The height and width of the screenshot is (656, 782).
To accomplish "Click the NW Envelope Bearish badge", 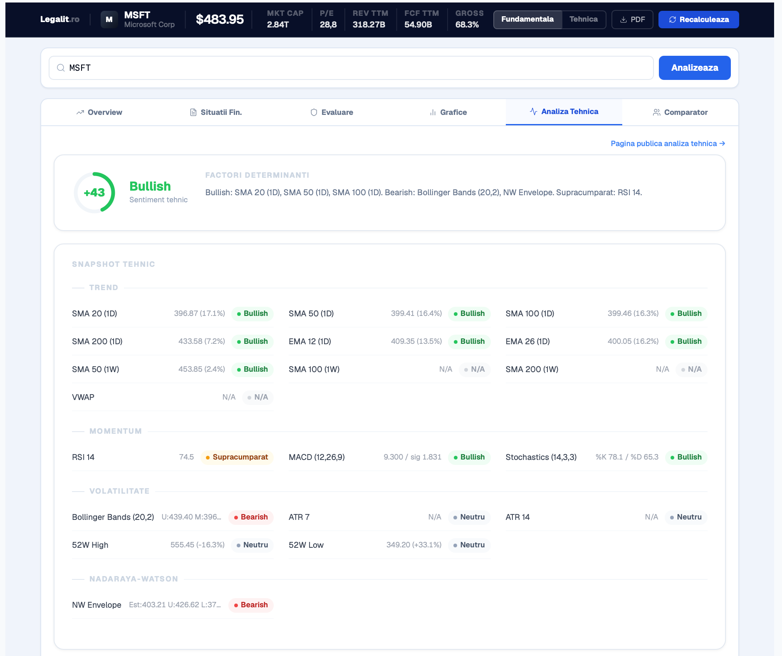I will [251, 605].
